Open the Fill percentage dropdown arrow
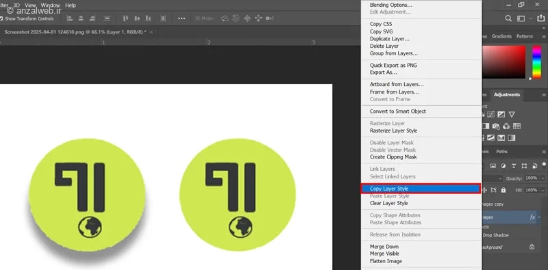 tap(543, 190)
